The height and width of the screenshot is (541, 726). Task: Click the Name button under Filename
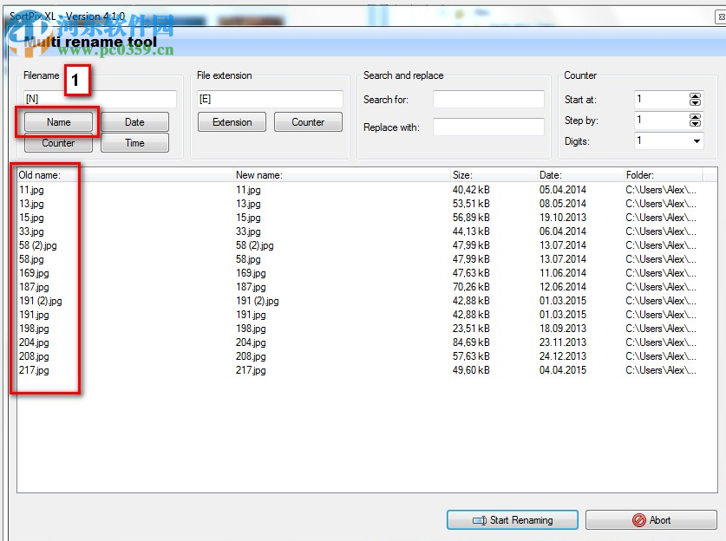[x=58, y=122]
